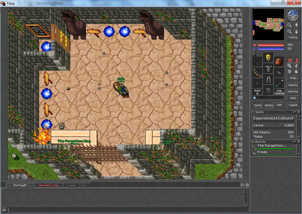Click the GOD character in game view
This screenshot has width=302, height=214.
pyautogui.click(x=121, y=90)
